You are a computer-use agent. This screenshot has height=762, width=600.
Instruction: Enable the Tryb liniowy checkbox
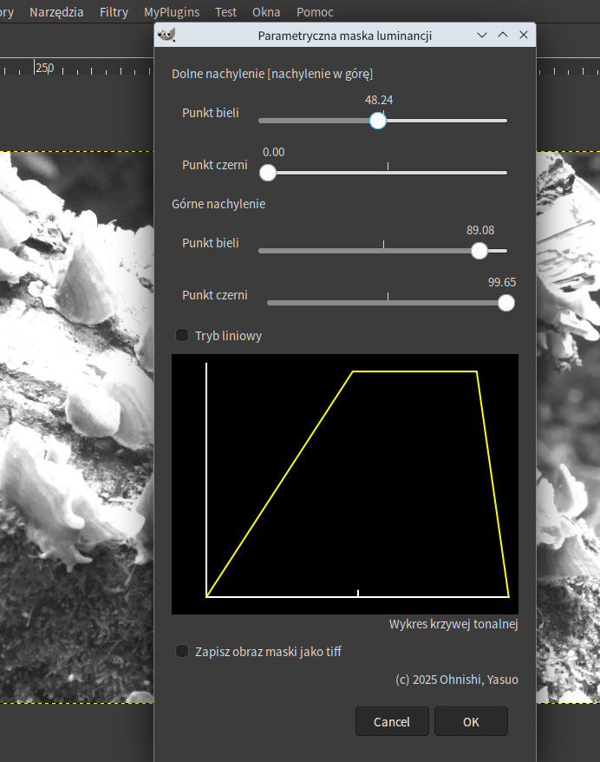(x=182, y=335)
